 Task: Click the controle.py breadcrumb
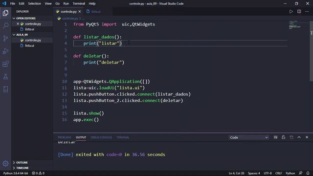point(70,19)
